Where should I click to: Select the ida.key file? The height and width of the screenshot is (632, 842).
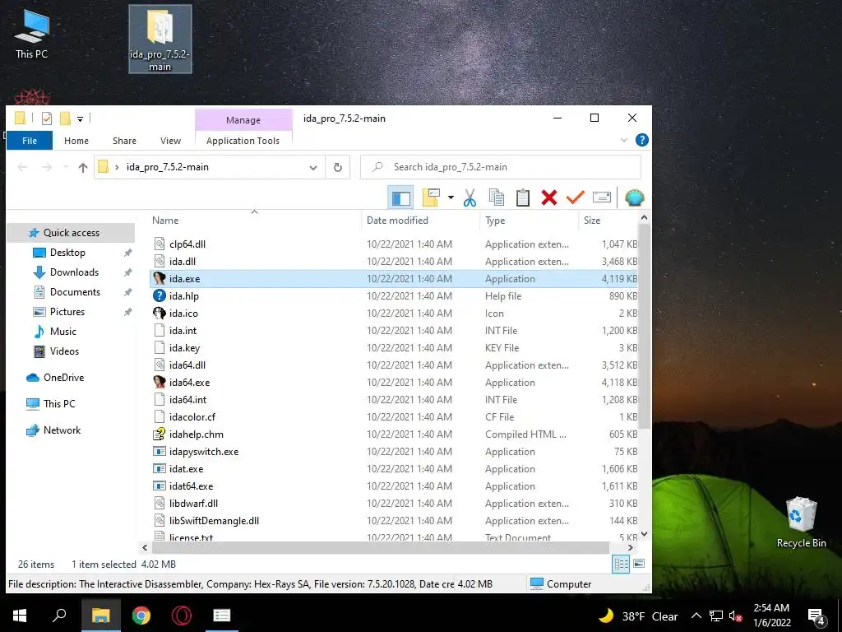coord(184,348)
